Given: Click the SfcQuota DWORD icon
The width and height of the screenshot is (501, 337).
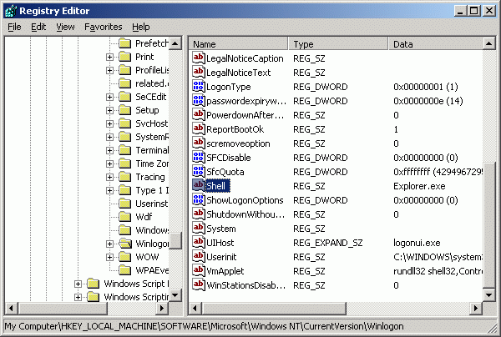Looking at the screenshot, I should pos(199,171).
